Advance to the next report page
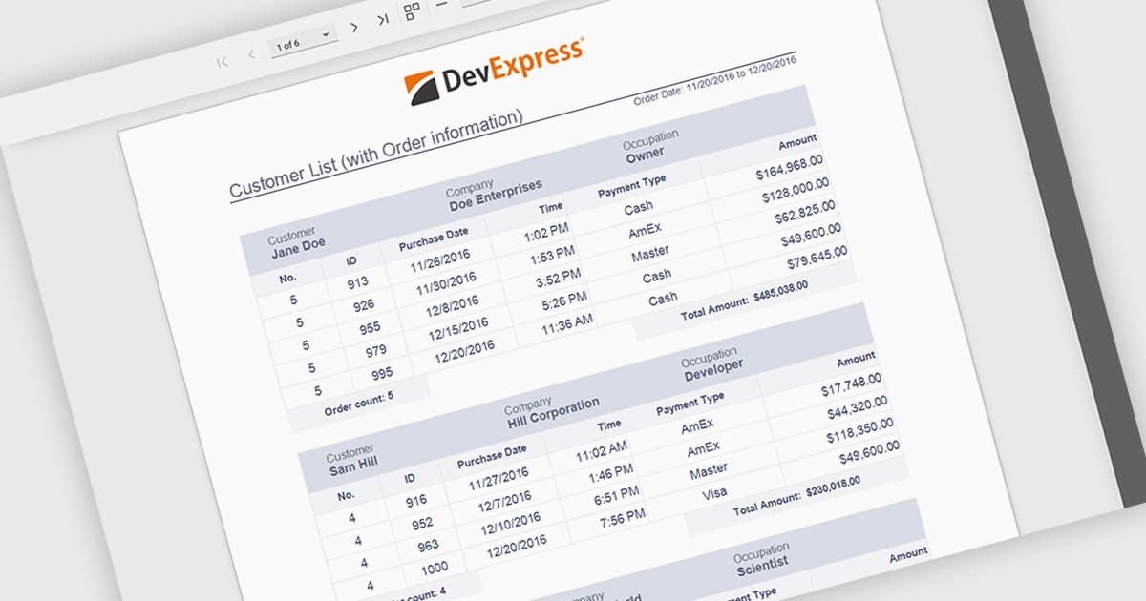1146x601 pixels. click(354, 28)
